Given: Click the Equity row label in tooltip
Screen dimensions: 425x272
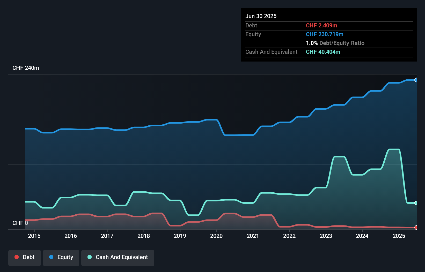Looking at the screenshot, I should (x=253, y=34).
